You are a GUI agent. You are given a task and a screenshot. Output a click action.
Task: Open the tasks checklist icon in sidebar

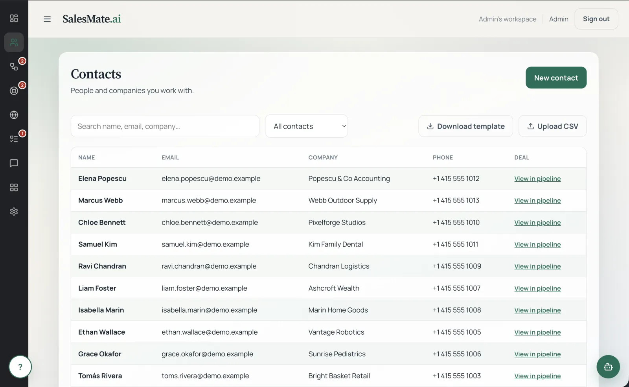[x=14, y=139]
